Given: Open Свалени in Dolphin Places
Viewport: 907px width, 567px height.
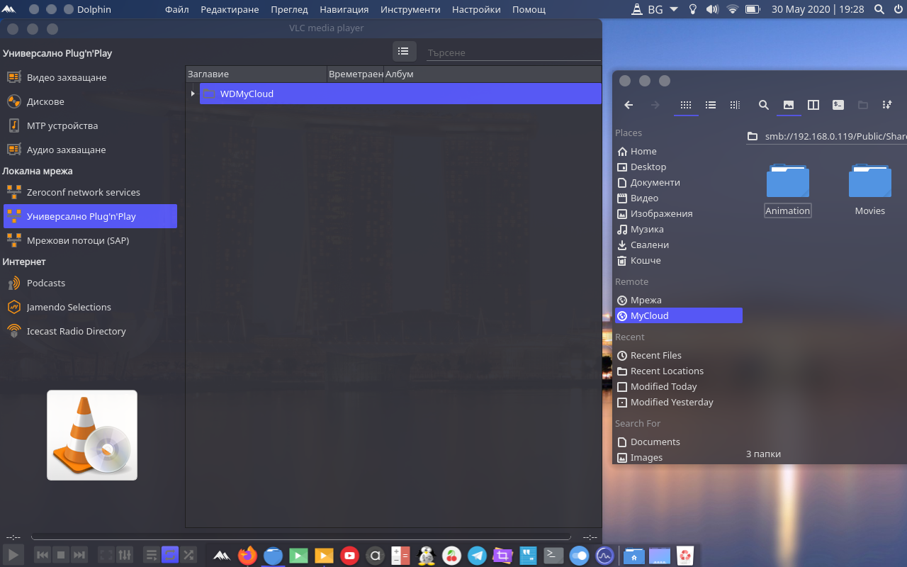Looking at the screenshot, I should point(679,245).
